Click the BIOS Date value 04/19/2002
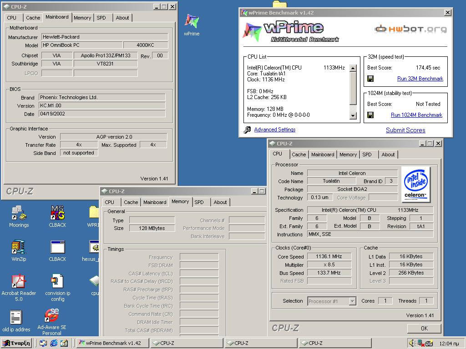This screenshot has width=466, height=349. (102, 114)
